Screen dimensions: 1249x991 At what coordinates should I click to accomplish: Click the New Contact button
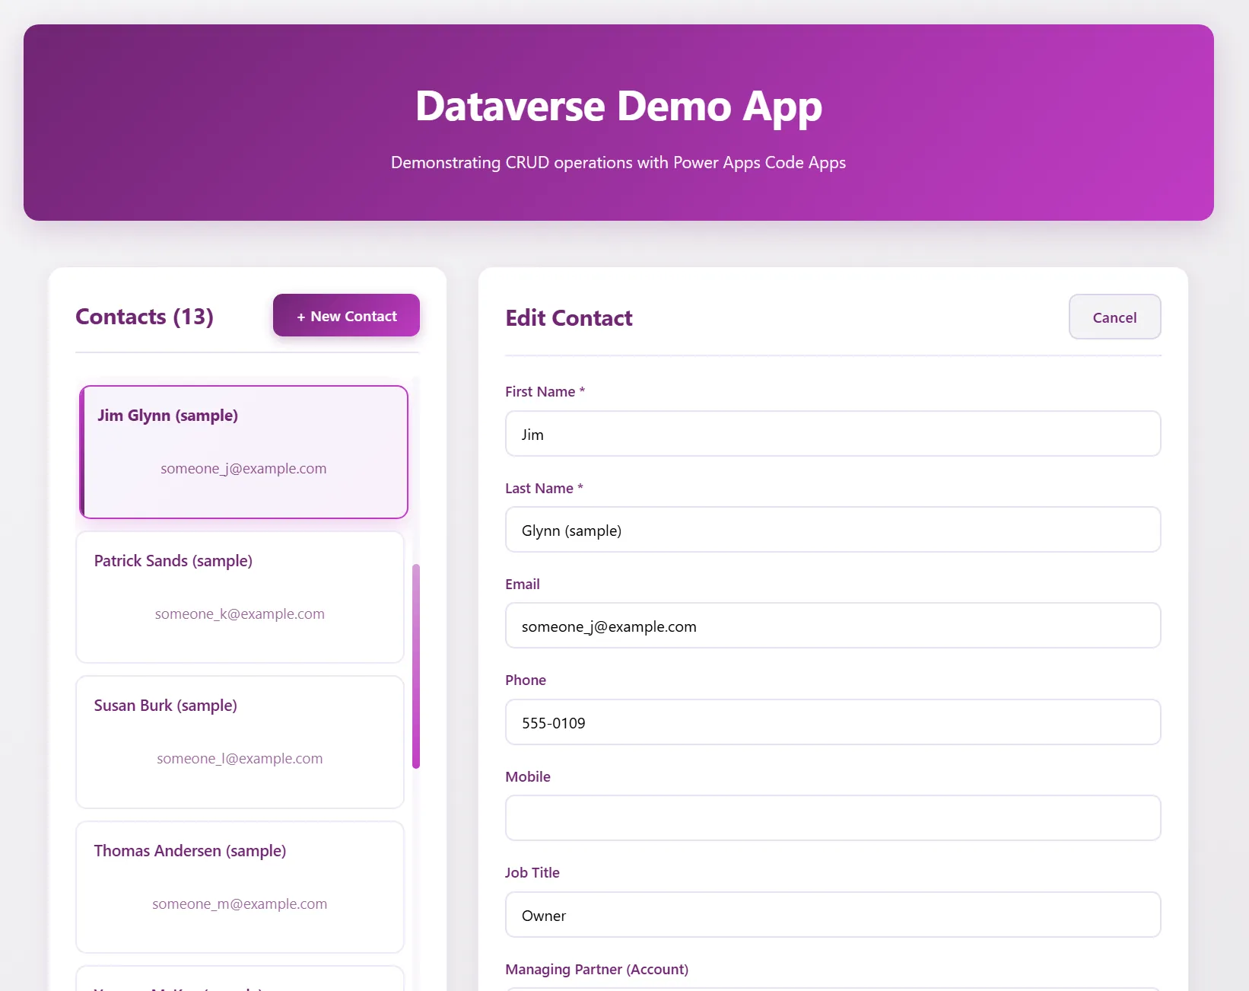346,316
